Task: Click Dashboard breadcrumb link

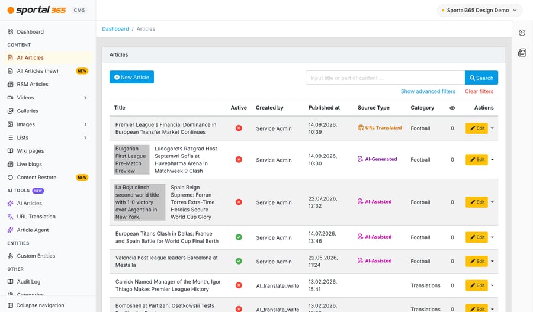Action: click(115, 29)
